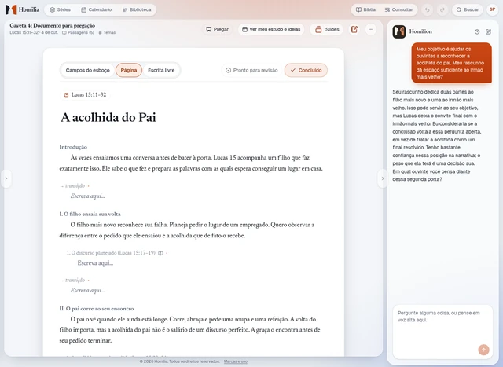Click Escreva aqui under O discurso planejado
The height and width of the screenshot is (367, 503).
[x=95, y=263]
